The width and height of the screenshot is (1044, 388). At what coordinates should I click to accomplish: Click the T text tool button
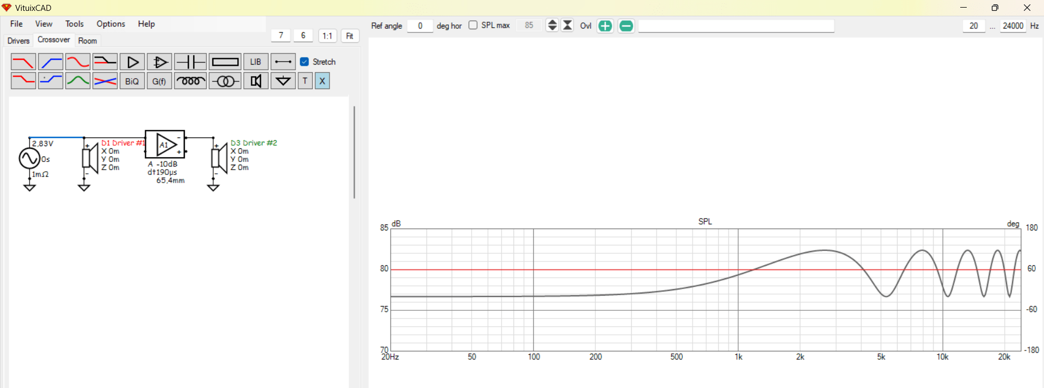tap(305, 81)
